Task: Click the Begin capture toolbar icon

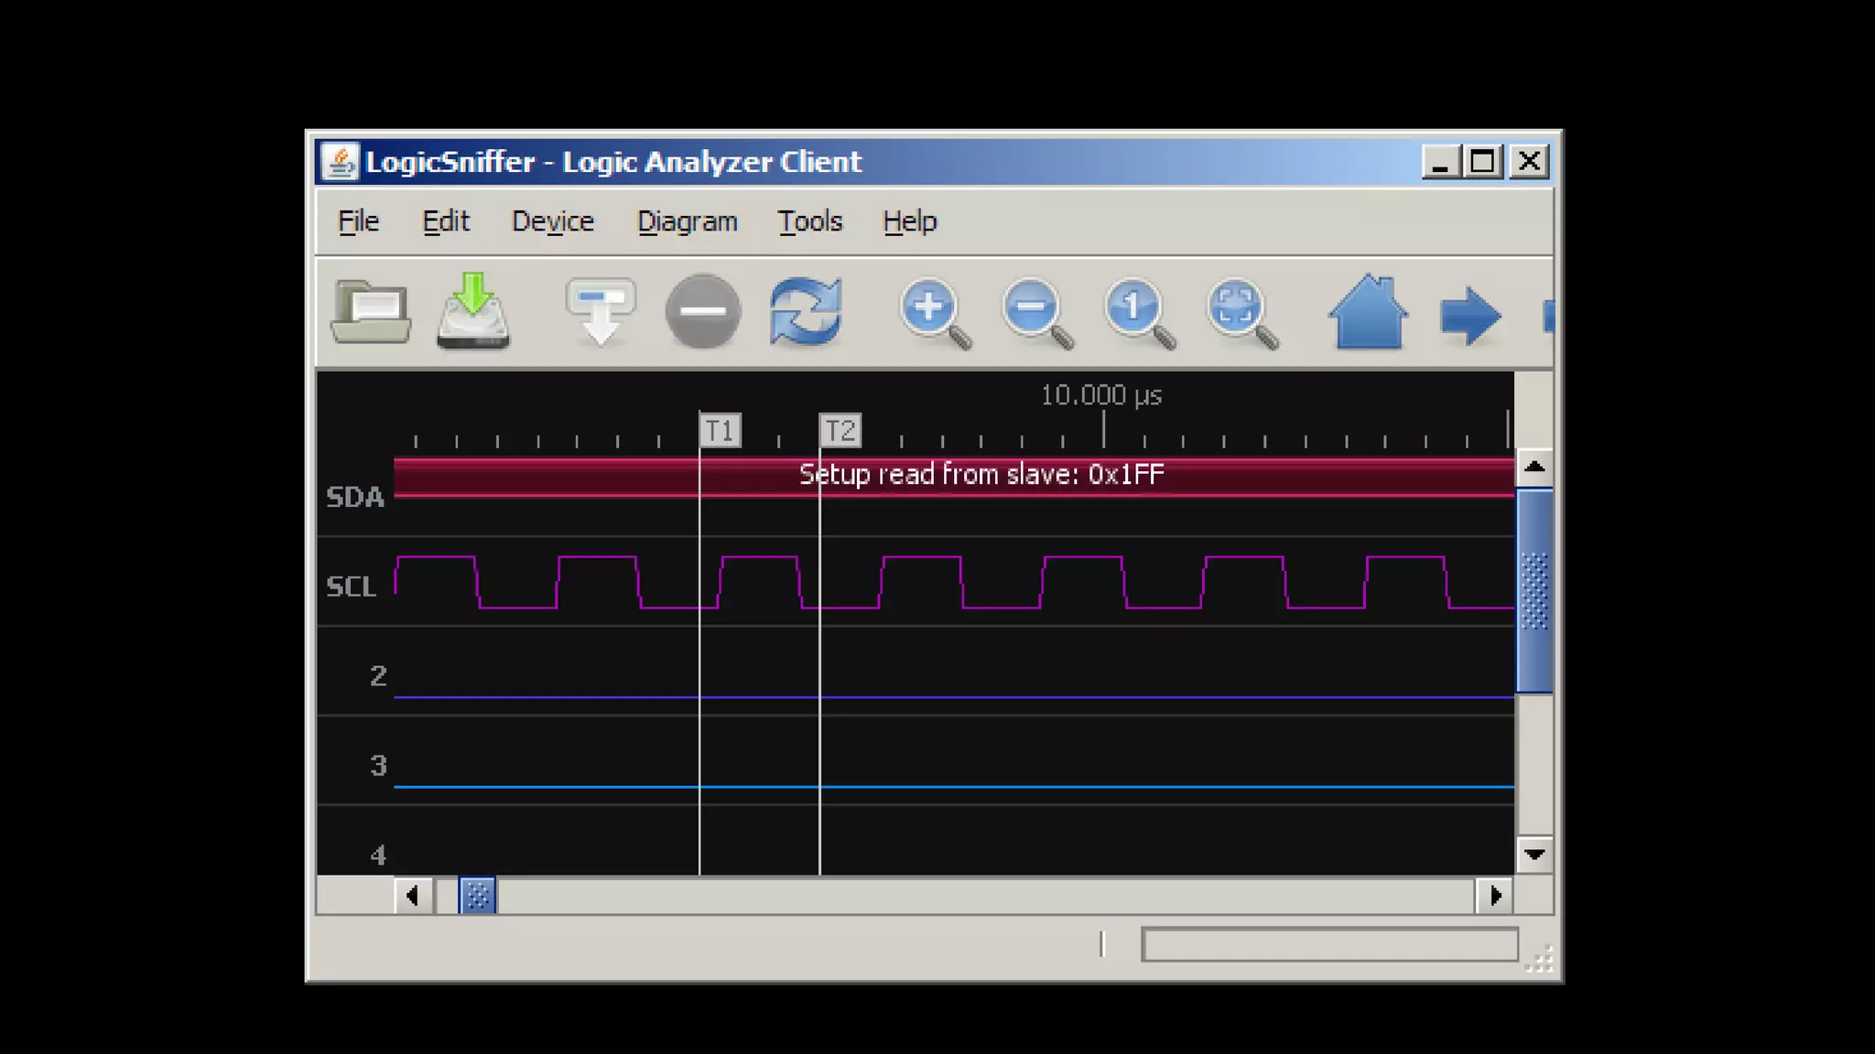Action: click(601, 313)
